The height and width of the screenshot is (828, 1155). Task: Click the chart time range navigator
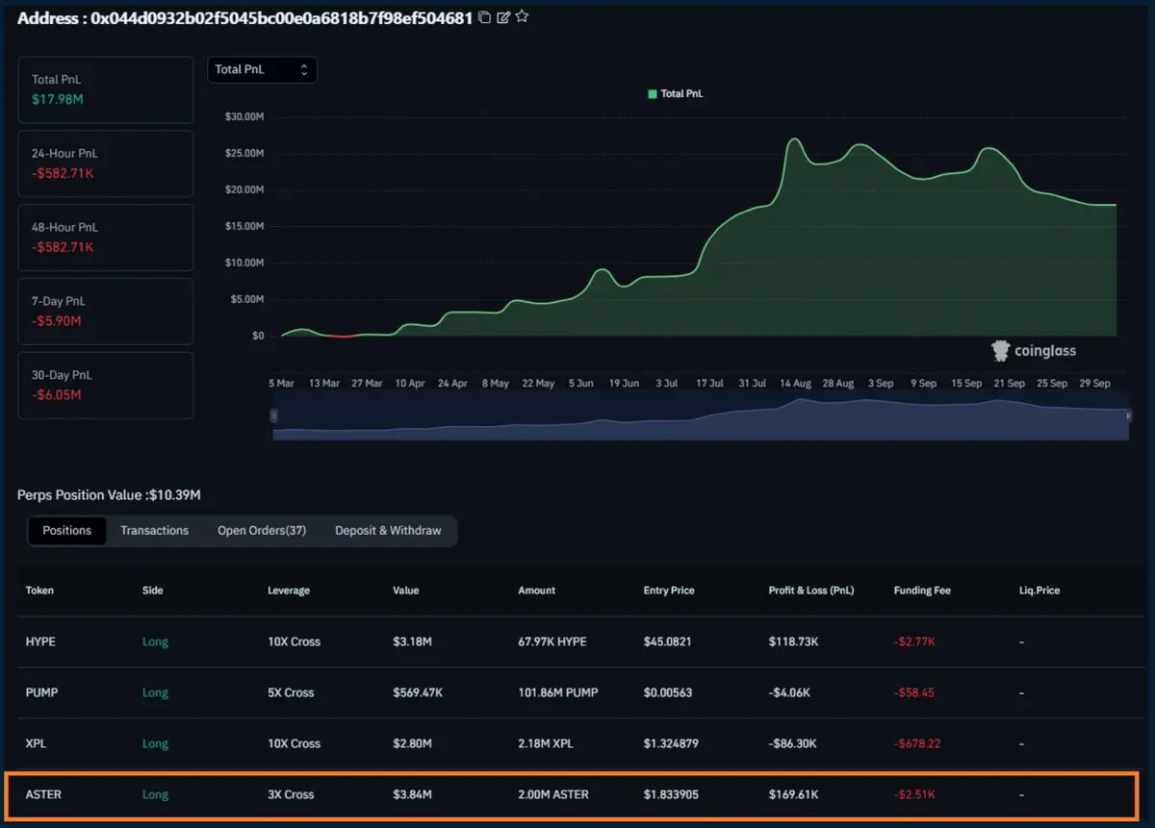pos(701,416)
